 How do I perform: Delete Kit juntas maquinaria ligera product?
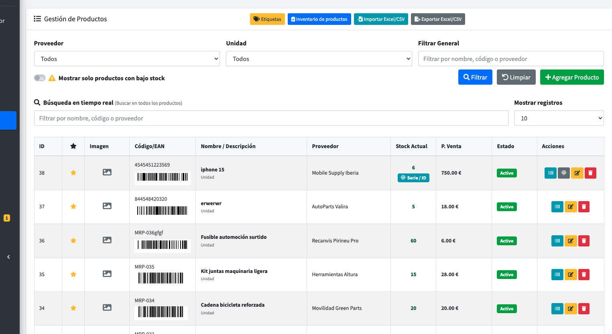coord(584,275)
